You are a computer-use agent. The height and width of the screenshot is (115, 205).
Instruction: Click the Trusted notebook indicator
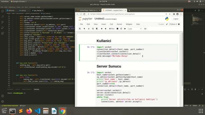161,24
